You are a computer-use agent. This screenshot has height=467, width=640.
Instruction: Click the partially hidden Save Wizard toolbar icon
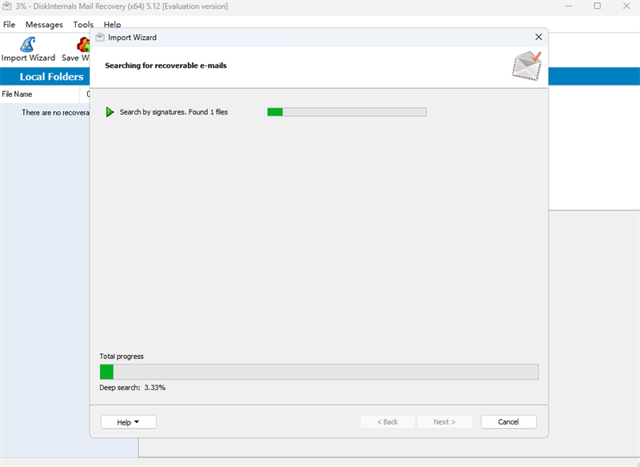82,45
